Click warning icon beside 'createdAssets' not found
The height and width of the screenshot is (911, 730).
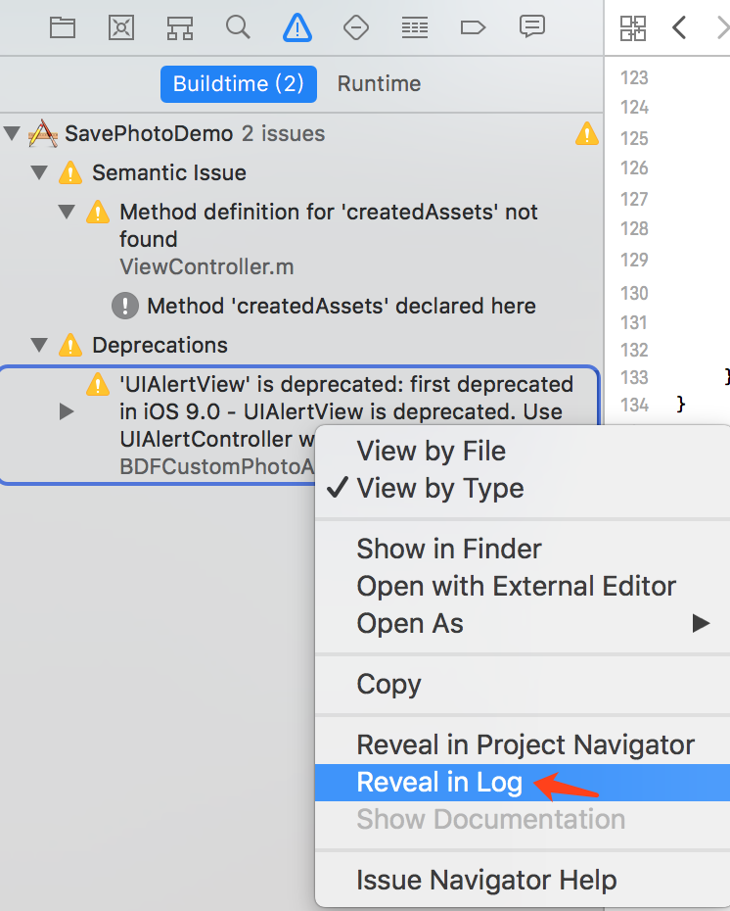point(98,212)
